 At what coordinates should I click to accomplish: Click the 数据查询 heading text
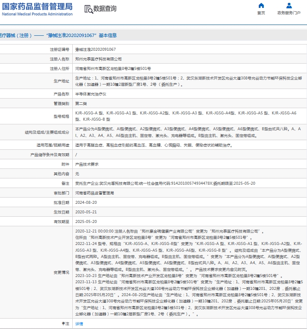(x=105, y=9)
